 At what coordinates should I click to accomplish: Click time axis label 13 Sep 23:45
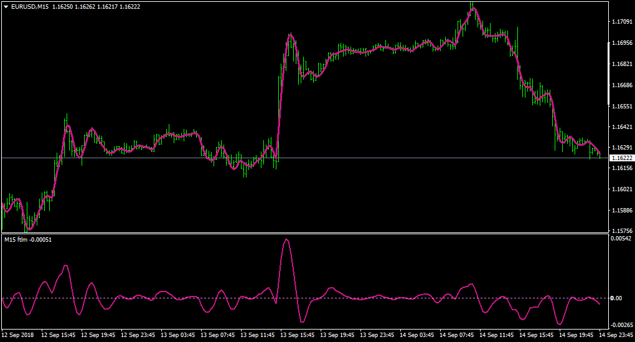[x=377, y=335]
